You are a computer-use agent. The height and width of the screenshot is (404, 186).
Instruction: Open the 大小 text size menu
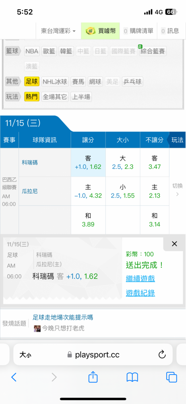(25, 355)
